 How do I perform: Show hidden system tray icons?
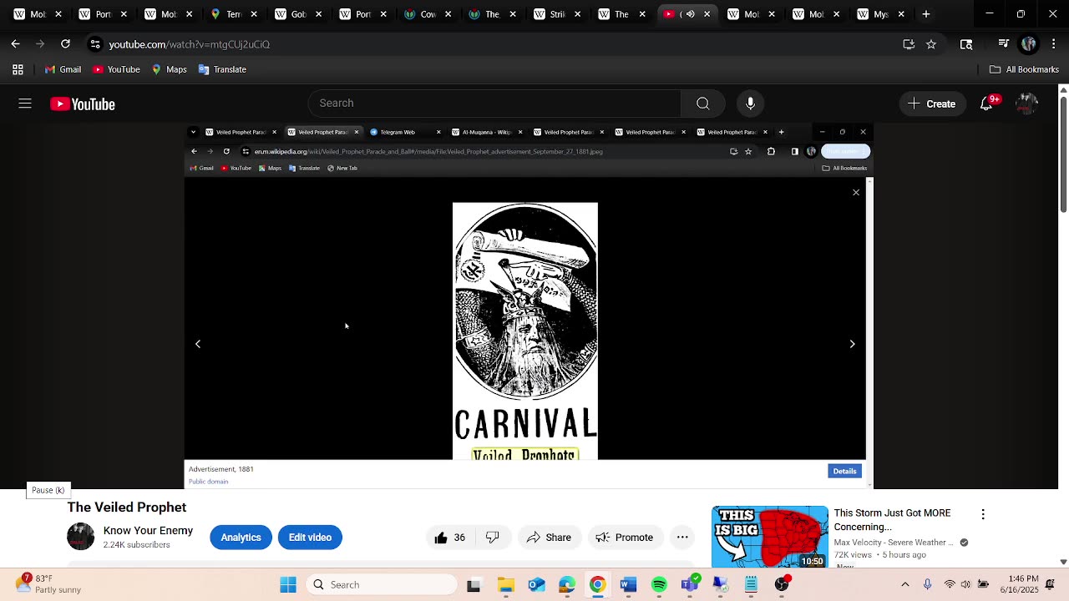[x=905, y=584]
